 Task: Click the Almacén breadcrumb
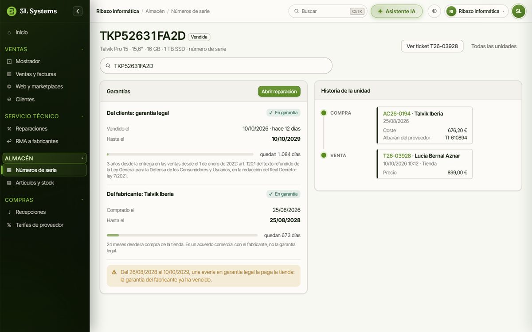(x=155, y=11)
